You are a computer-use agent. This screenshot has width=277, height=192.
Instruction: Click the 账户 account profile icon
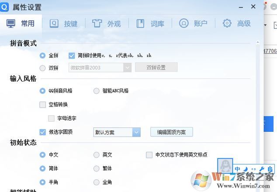(x=184, y=24)
